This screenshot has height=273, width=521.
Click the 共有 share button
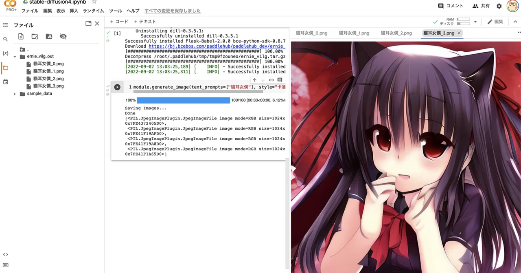[481, 6]
